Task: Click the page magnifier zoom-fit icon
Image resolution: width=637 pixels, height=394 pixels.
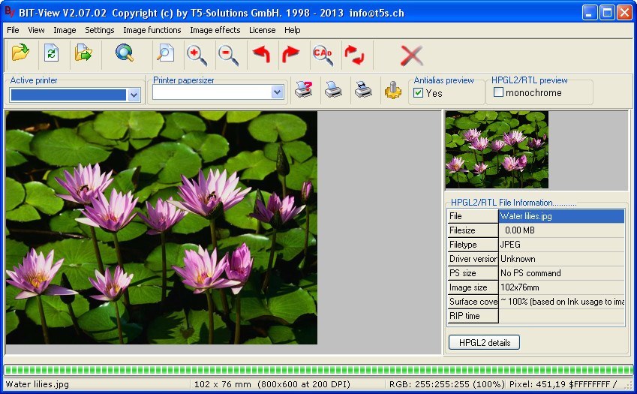Action: [165, 54]
